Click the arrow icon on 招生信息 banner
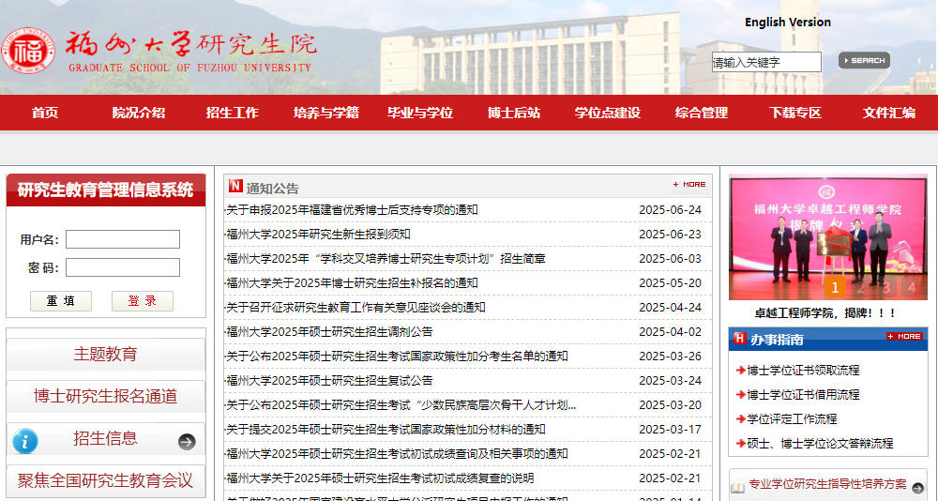Viewport: 938px width, 501px height. [x=187, y=442]
